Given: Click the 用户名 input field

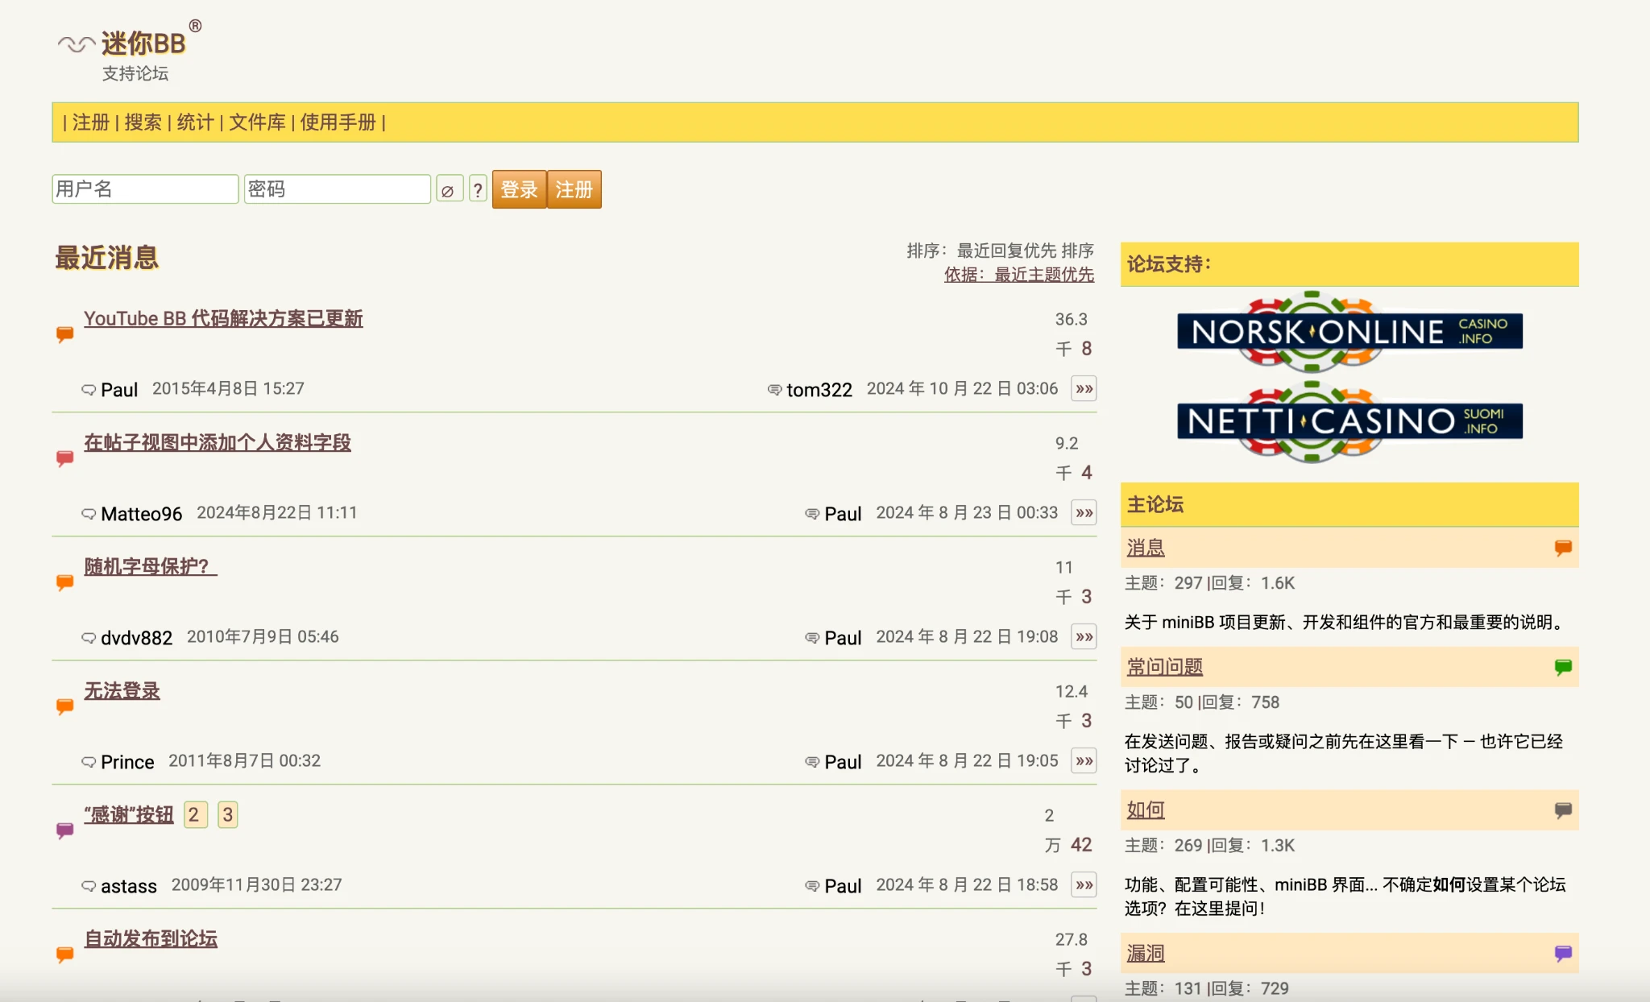Looking at the screenshot, I should click(x=145, y=189).
